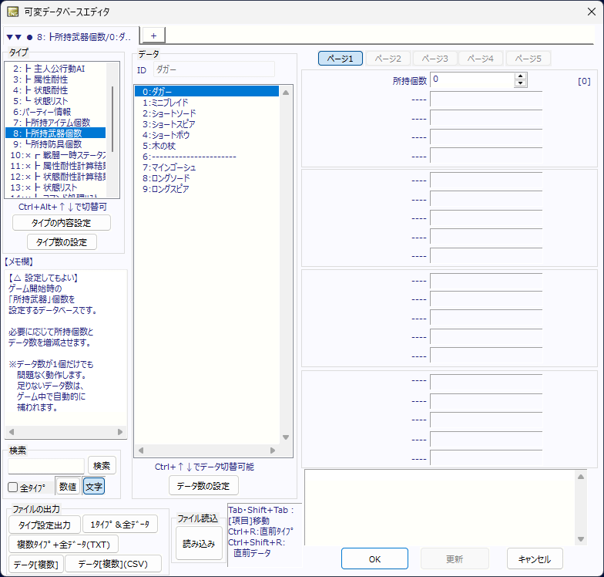Check the 全タイプ search checkbox

coord(13,488)
